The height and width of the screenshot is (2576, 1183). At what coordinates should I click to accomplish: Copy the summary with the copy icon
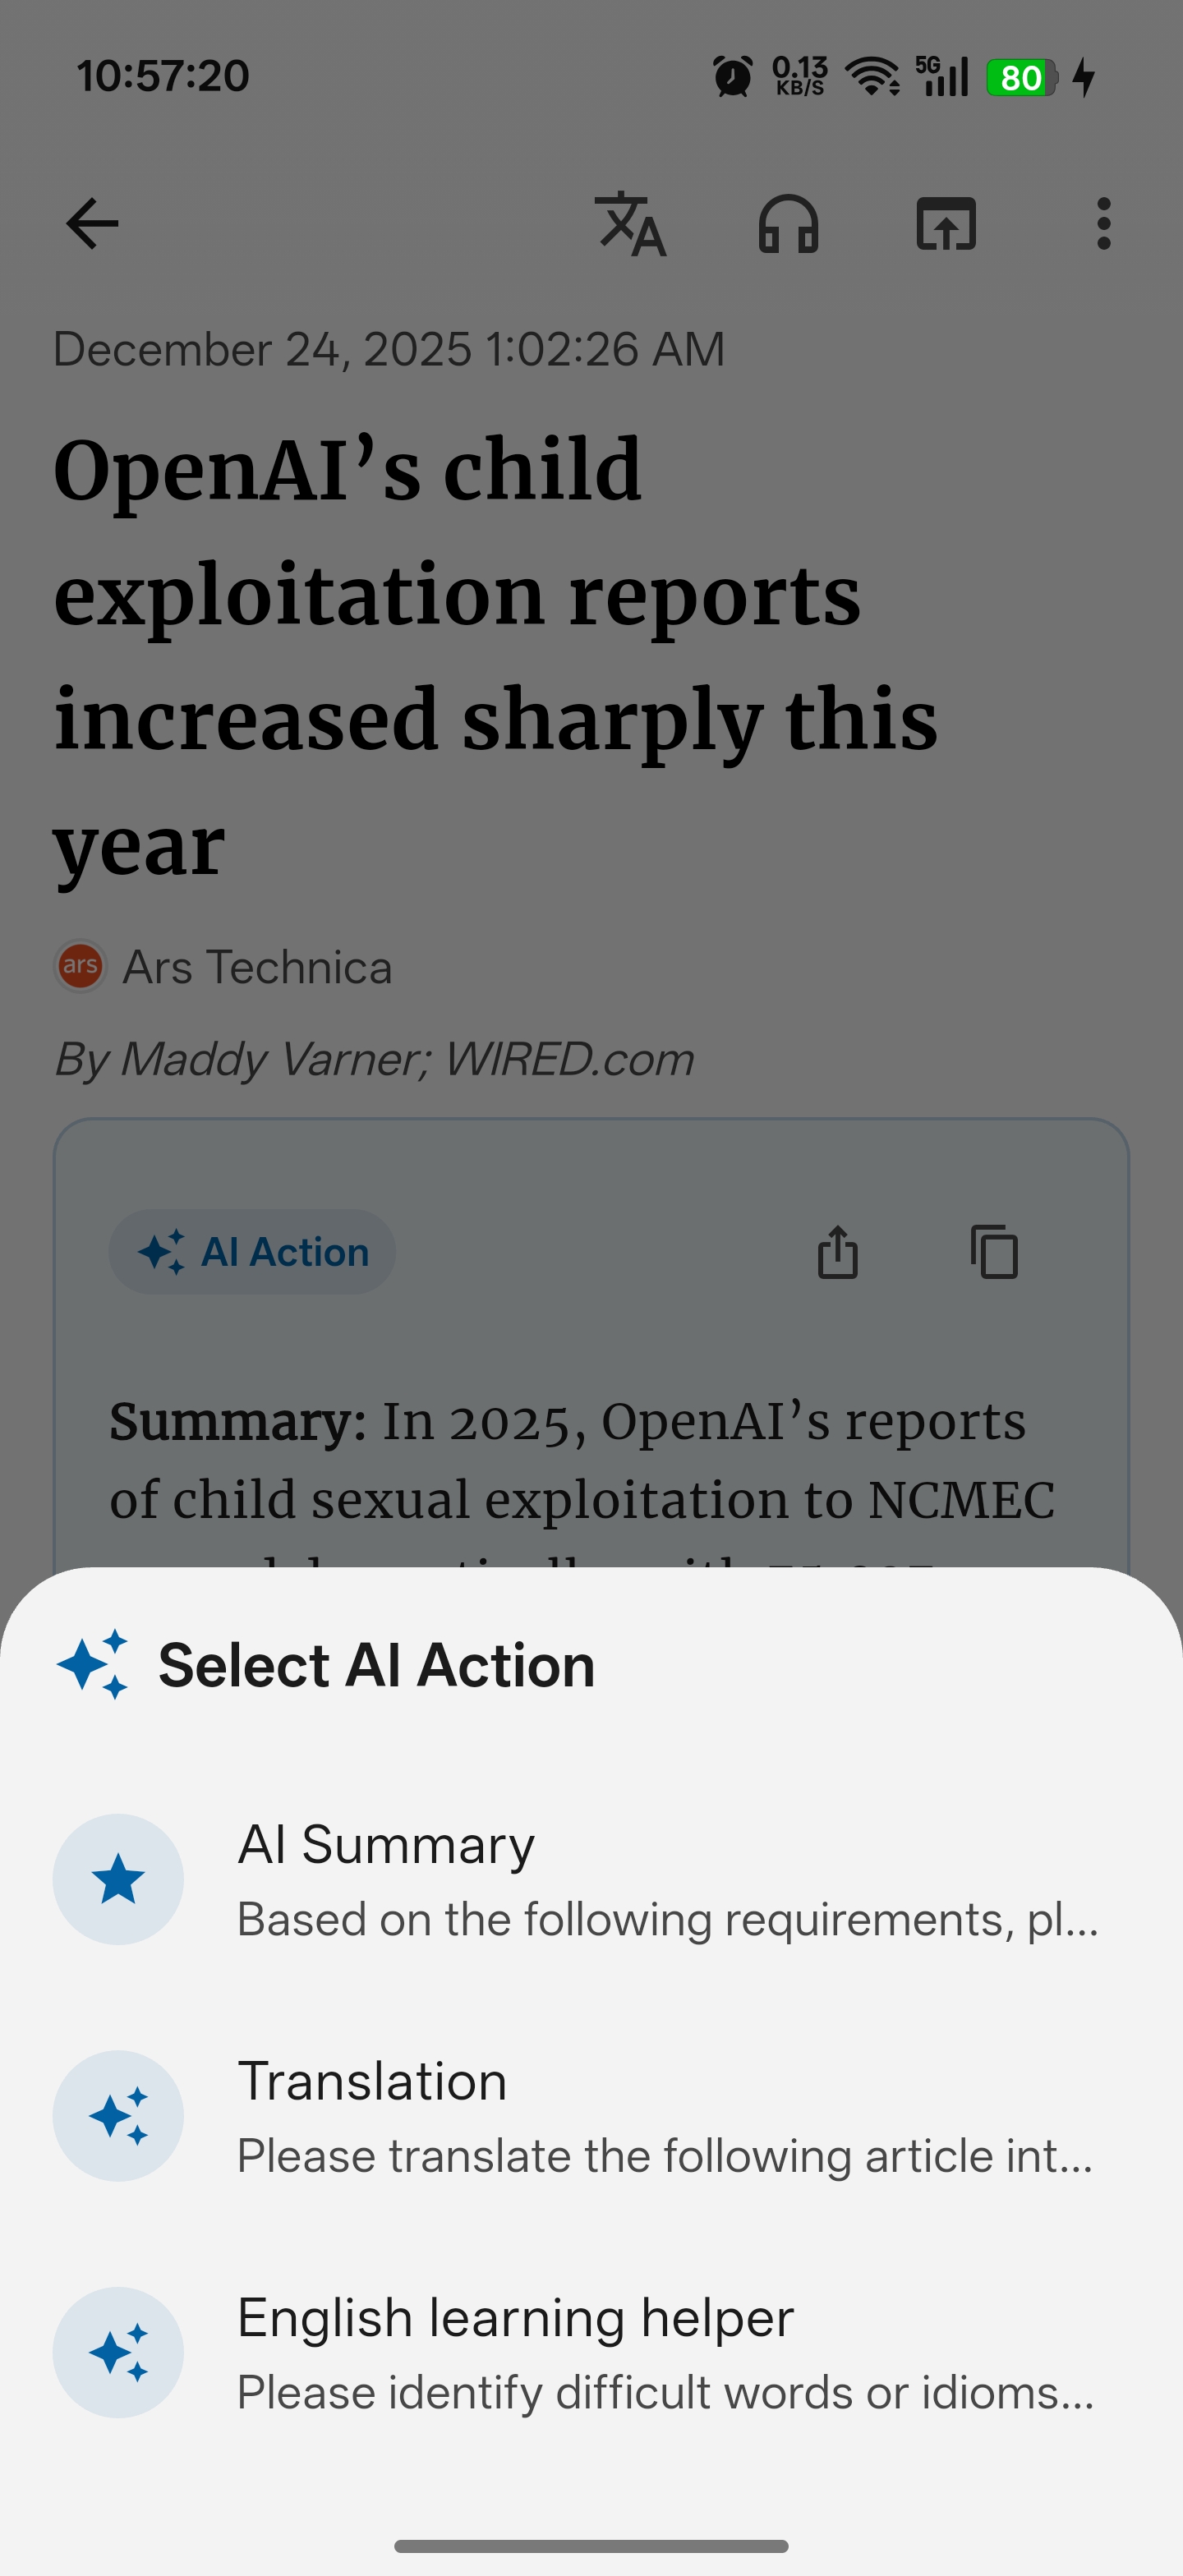(993, 1253)
